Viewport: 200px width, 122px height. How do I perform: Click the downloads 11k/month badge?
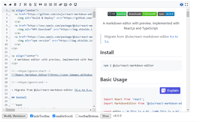pyautogui.click(x=142, y=14)
